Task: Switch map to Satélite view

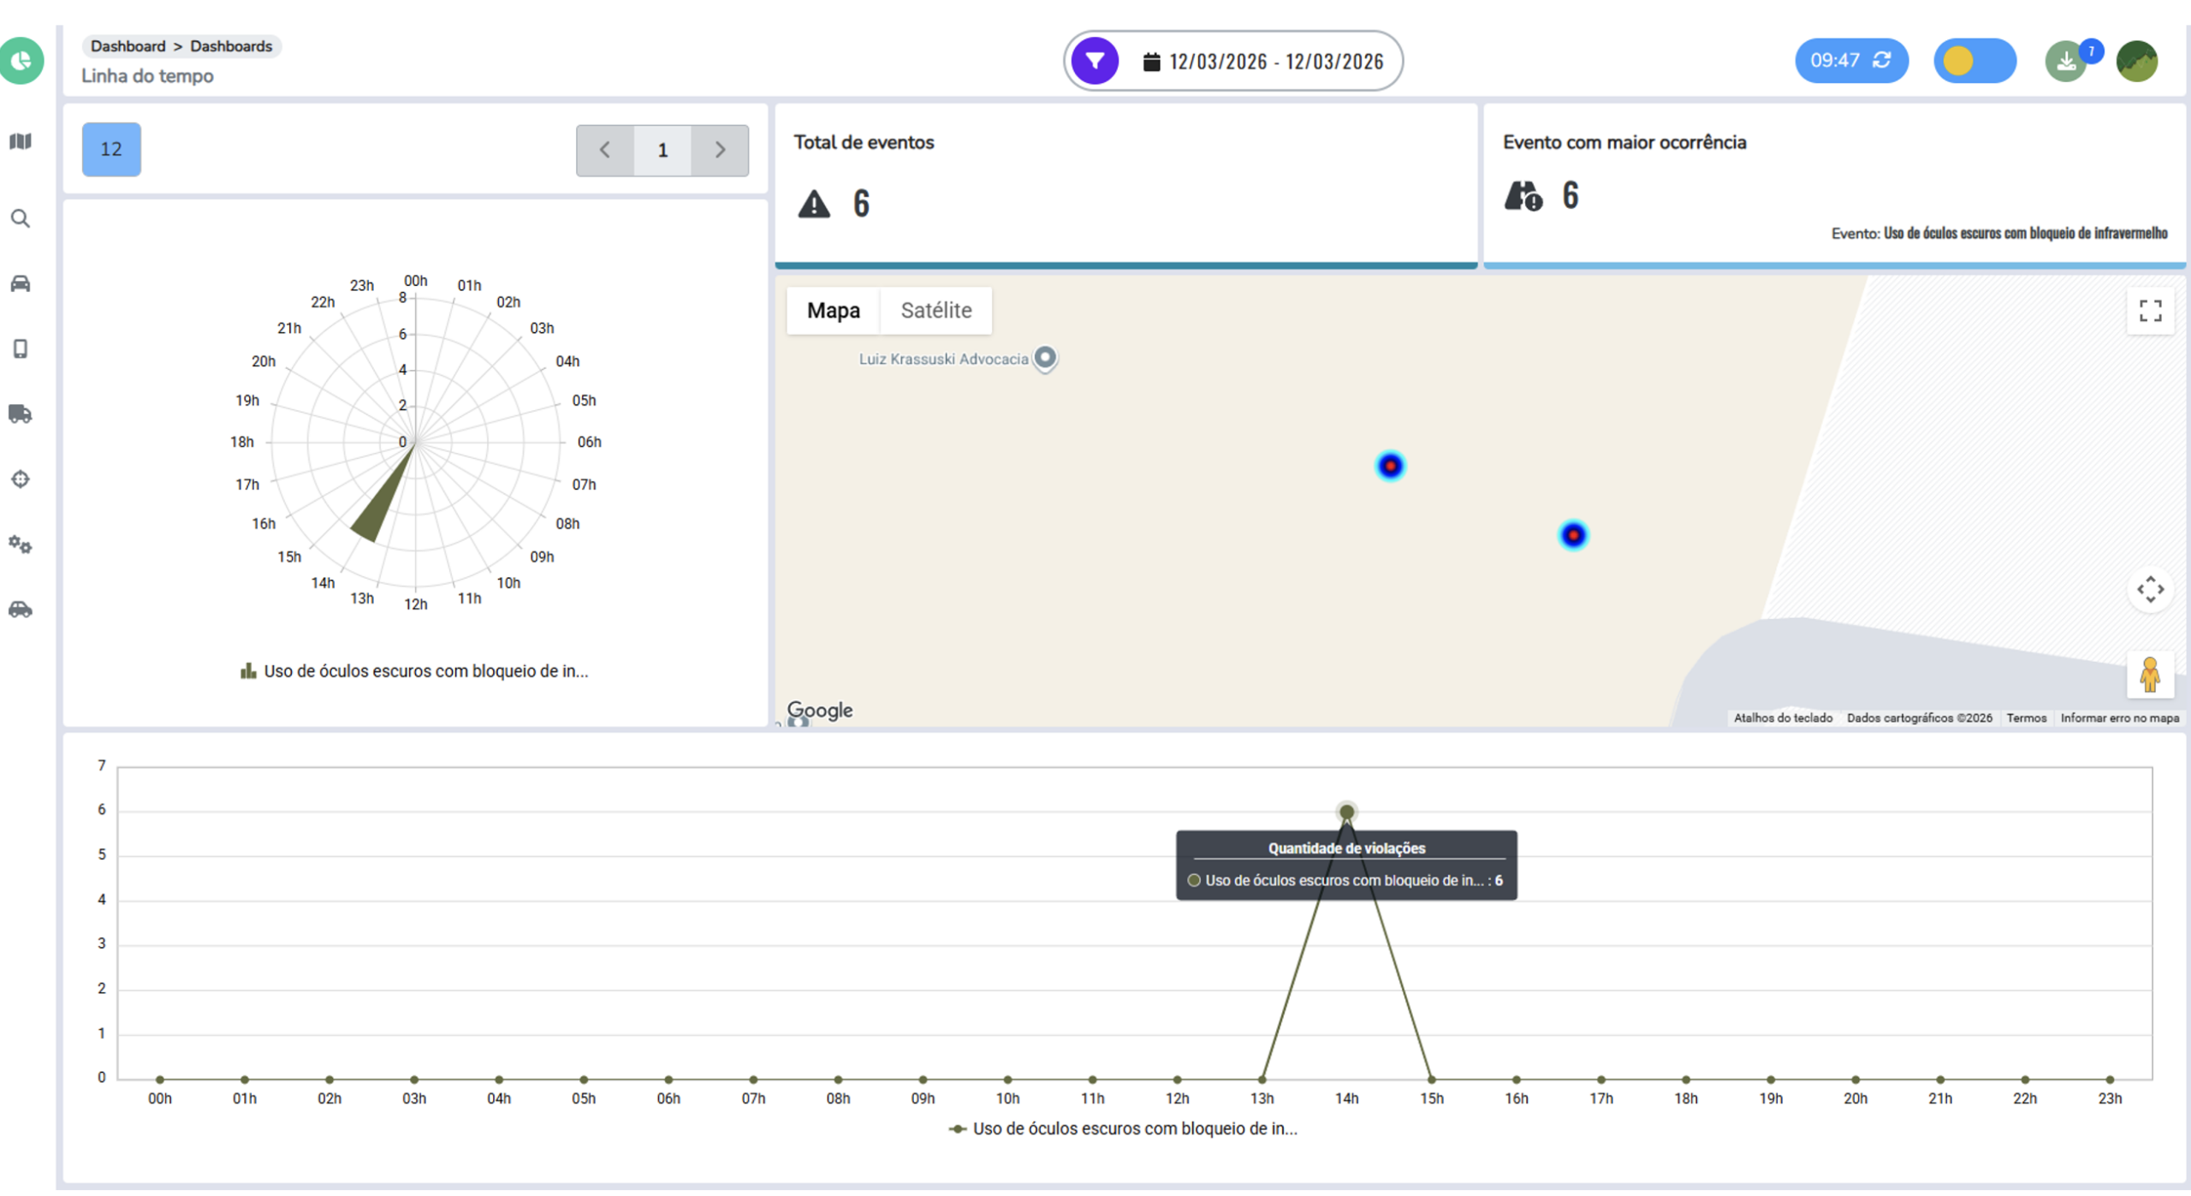Action: 935,311
